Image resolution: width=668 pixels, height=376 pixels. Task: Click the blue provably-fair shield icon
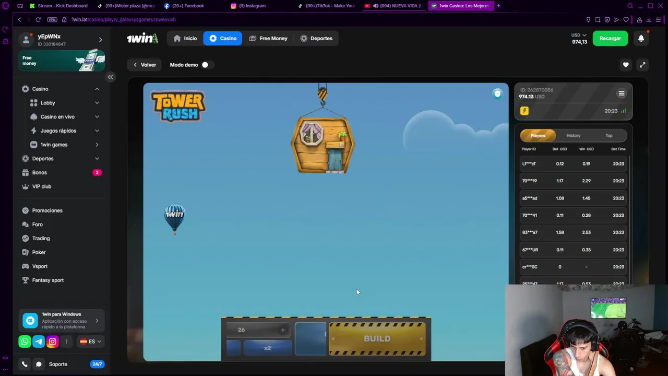coord(497,93)
